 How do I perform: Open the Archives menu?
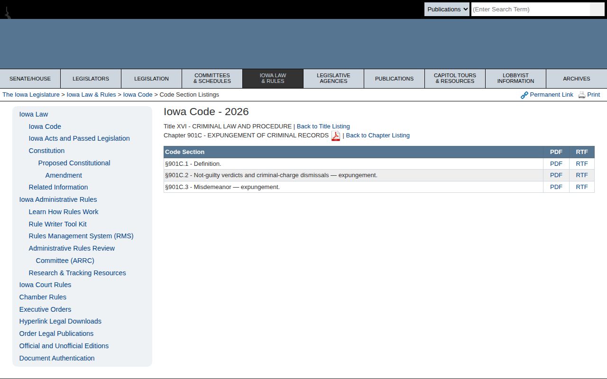577,79
